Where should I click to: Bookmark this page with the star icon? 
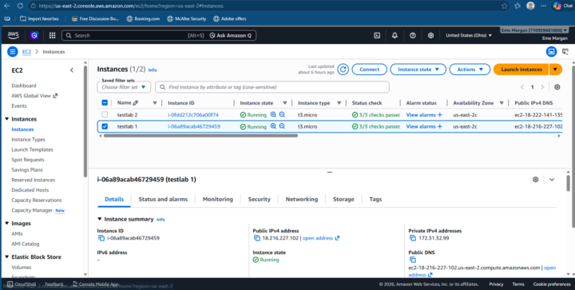point(505,6)
